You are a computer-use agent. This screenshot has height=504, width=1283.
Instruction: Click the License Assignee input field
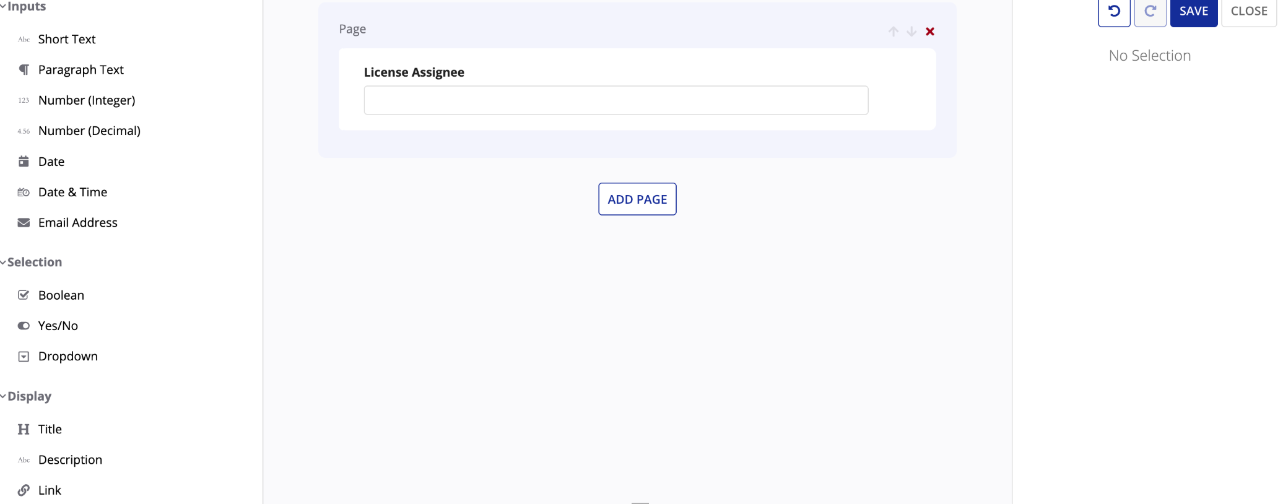tap(616, 100)
